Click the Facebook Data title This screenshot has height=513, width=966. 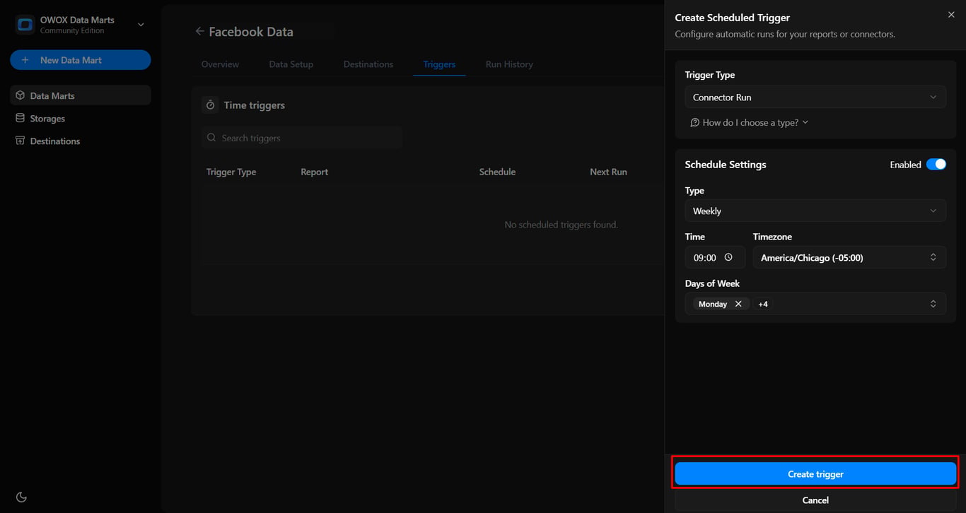pos(251,31)
